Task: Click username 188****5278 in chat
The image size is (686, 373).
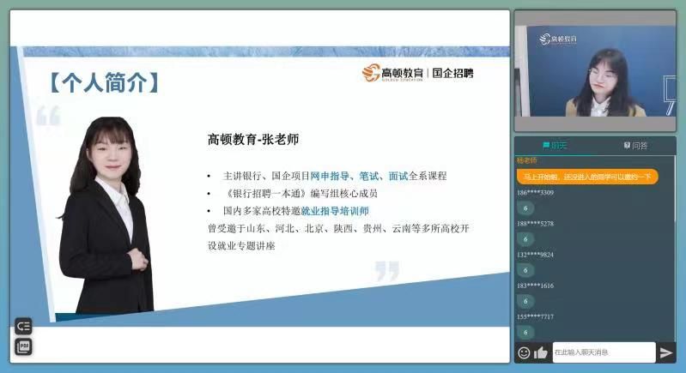Action: [535, 224]
